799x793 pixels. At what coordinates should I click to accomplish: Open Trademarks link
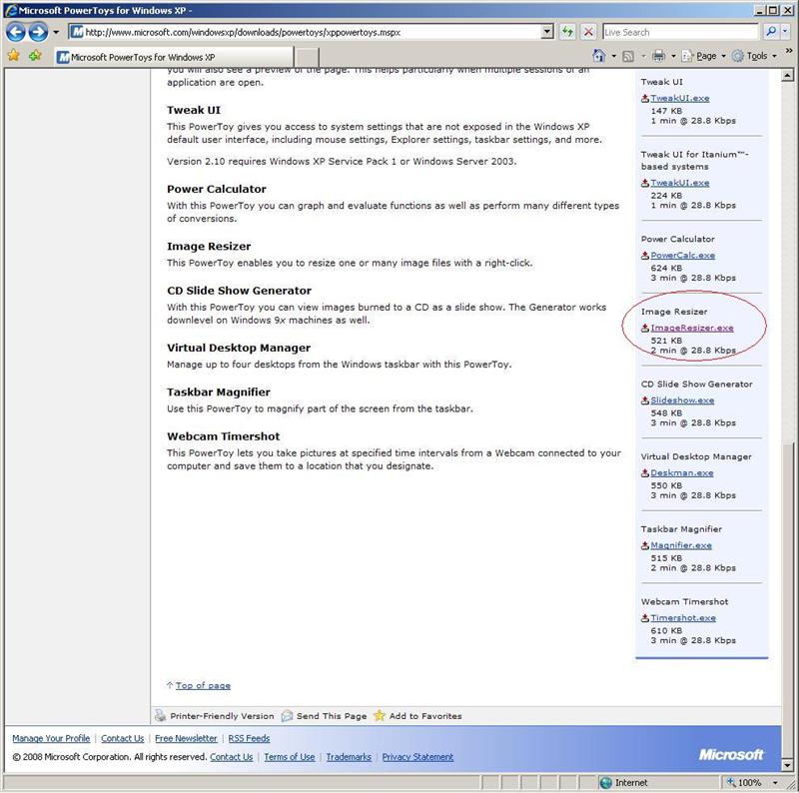pos(349,757)
